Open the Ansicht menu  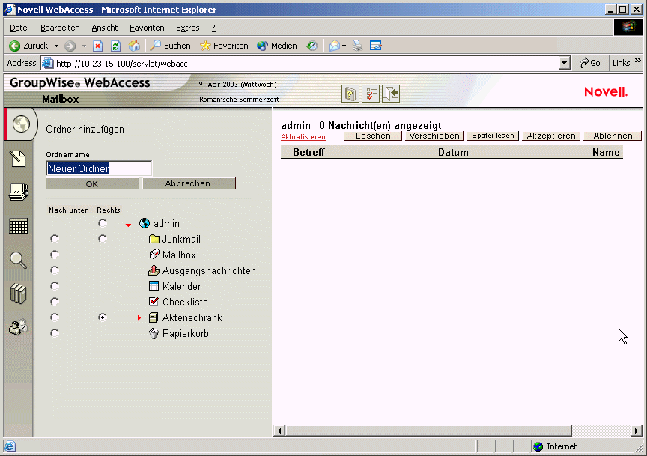(105, 28)
